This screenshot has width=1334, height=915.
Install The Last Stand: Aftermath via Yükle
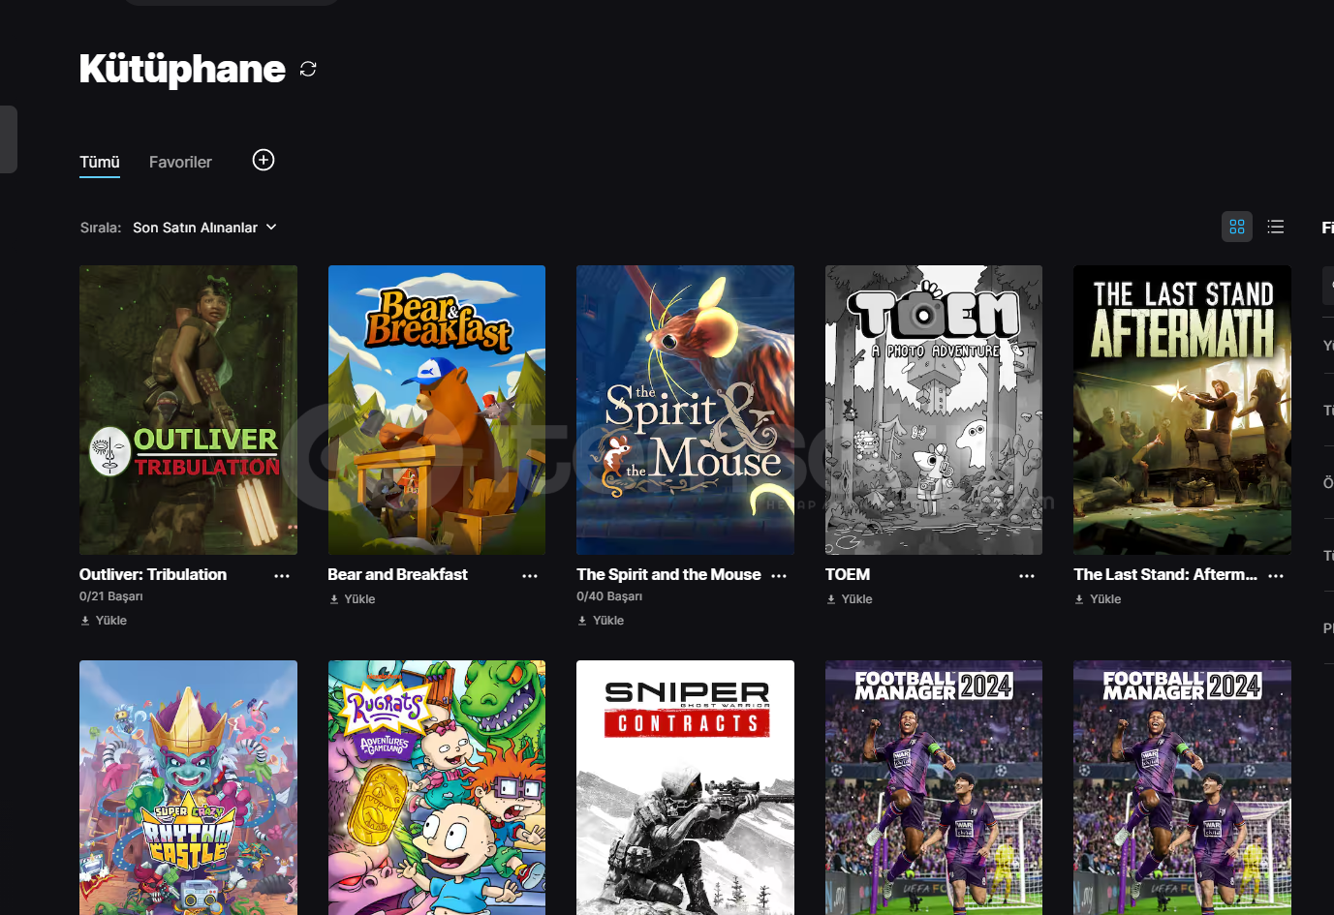click(1098, 599)
